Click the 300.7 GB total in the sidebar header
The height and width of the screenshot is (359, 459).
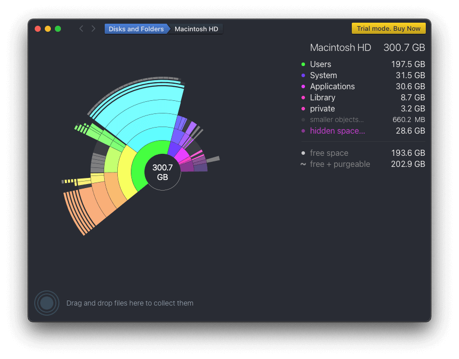point(404,47)
